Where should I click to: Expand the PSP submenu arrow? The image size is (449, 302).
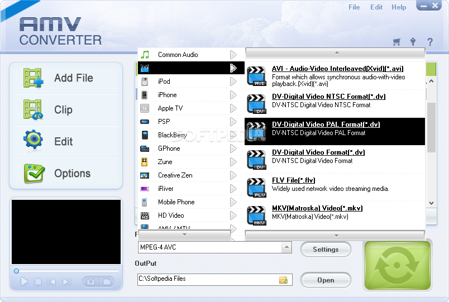coord(233,122)
